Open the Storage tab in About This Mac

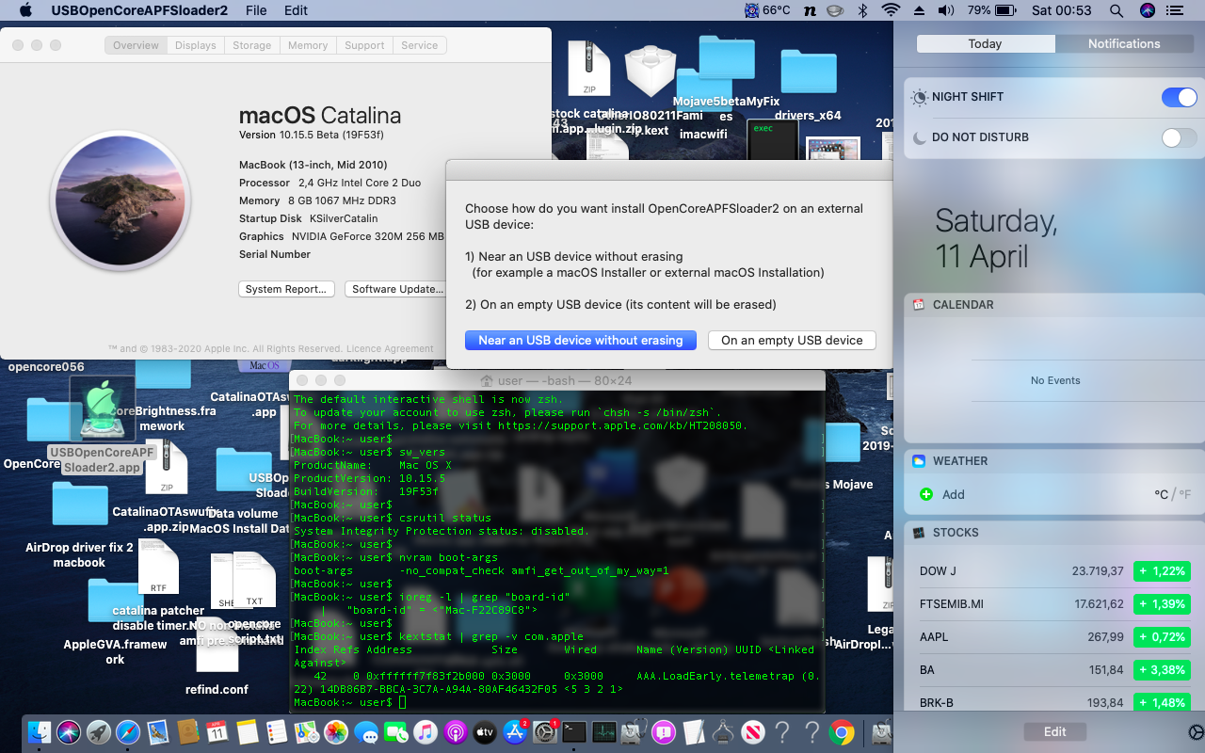coord(252,45)
